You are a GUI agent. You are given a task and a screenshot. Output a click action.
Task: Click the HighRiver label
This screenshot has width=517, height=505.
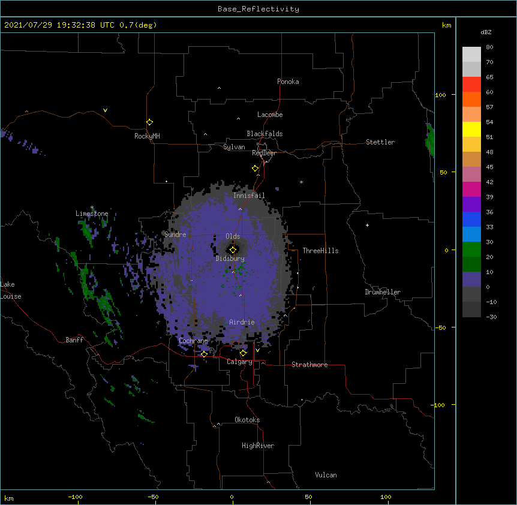[258, 446]
